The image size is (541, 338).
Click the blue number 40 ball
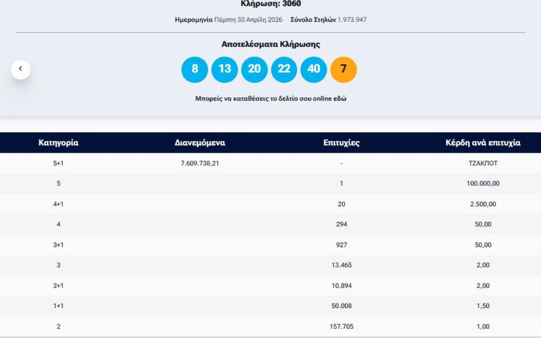pos(314,69)
